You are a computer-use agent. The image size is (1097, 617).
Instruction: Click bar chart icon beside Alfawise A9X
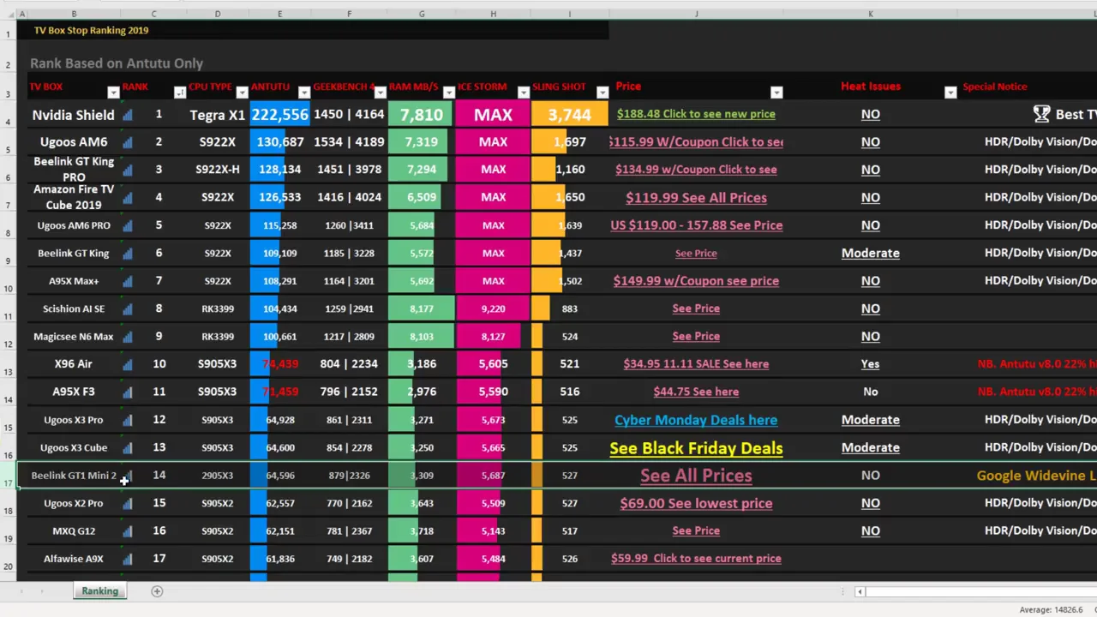(128, 559)
